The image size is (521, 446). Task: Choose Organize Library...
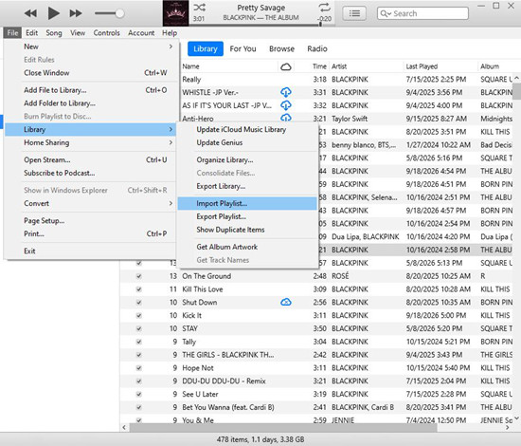pos(247,159)
